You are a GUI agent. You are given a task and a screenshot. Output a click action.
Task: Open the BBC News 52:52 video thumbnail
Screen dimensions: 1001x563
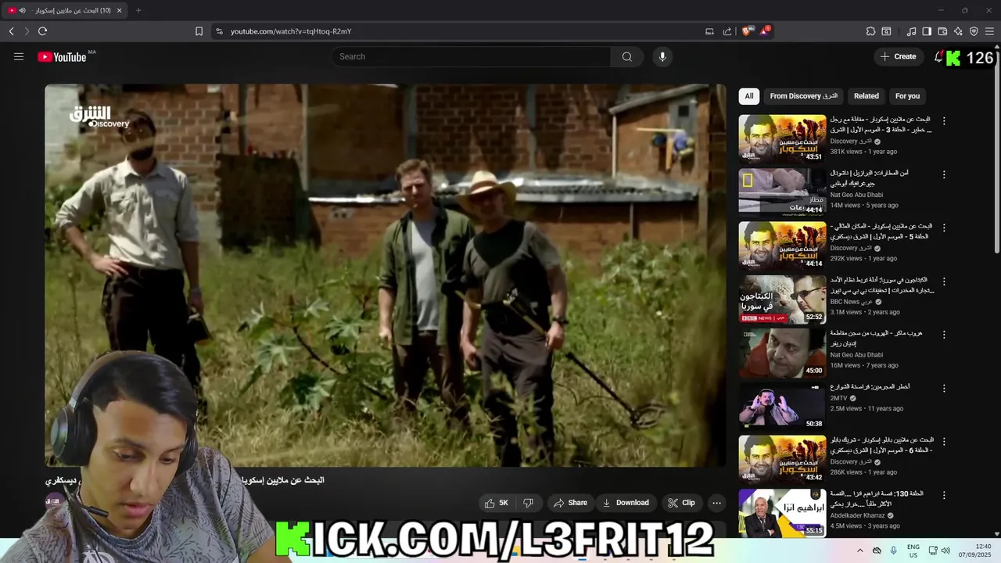[x=782, y=299]
